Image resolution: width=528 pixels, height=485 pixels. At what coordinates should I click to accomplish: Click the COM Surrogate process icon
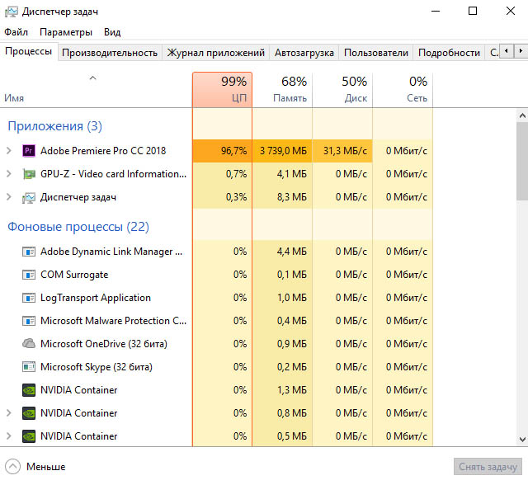[x=29, y=275]
